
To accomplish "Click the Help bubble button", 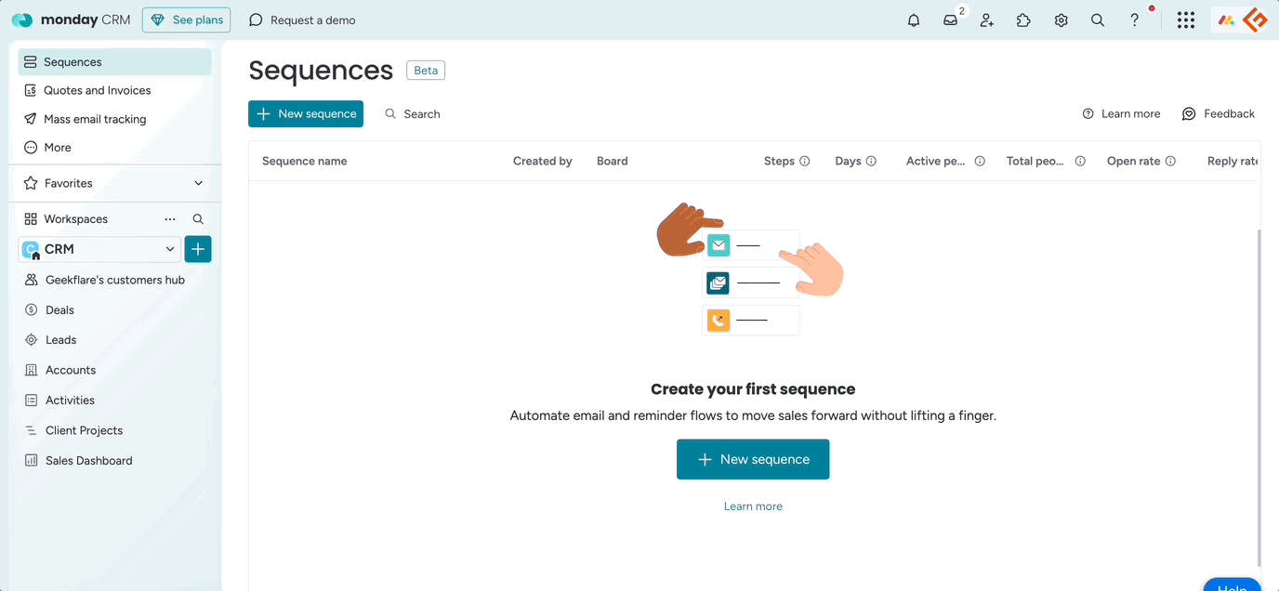I will click(x=1233, y=585).
